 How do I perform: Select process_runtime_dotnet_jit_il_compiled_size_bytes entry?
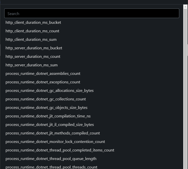pyautogui.click(x=50, y=125)
